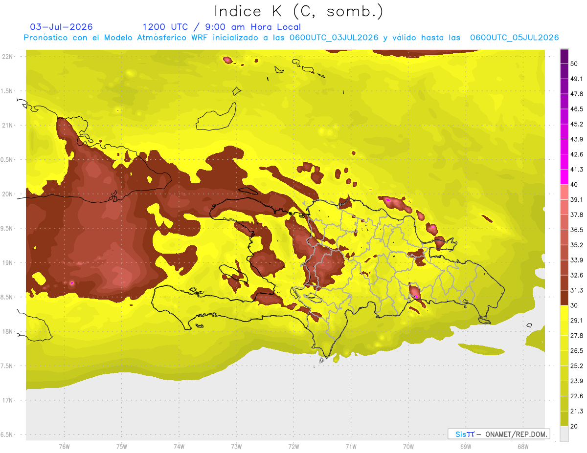
Task: Click the bright yellow legend band between 29.1 and 30
Action: 564,313
